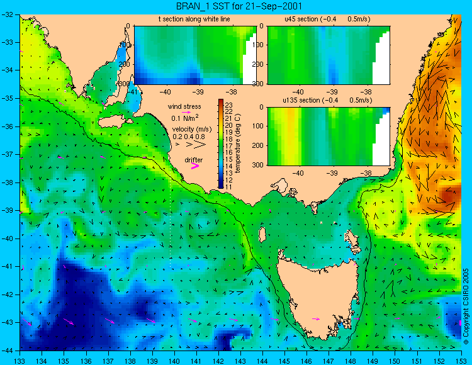Select the '17' color bar label
The height and width of the screenshot is (365, 472).
tap(229, 146)
